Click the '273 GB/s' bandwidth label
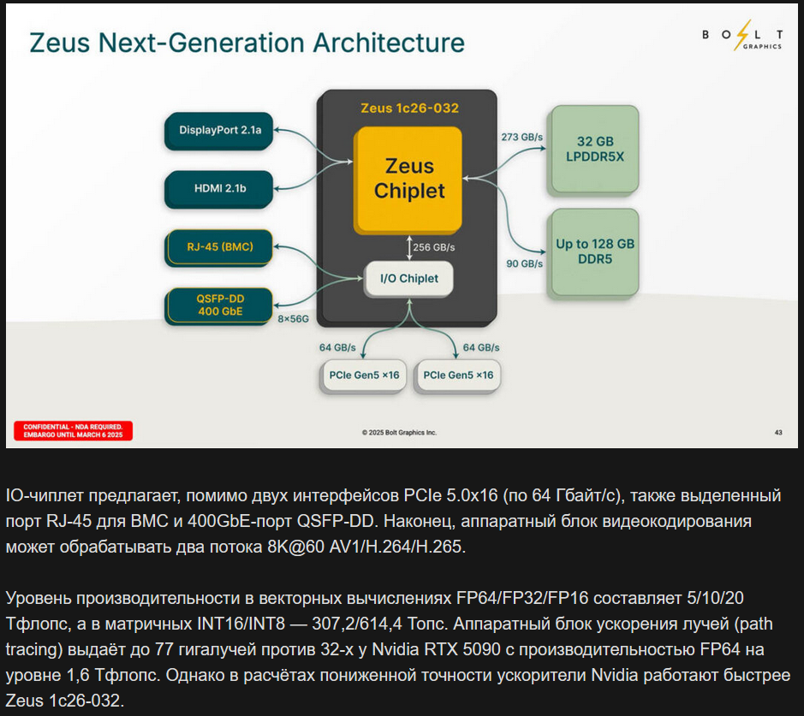Viewport: 804px width, 716px height. (x=521, y=137)
